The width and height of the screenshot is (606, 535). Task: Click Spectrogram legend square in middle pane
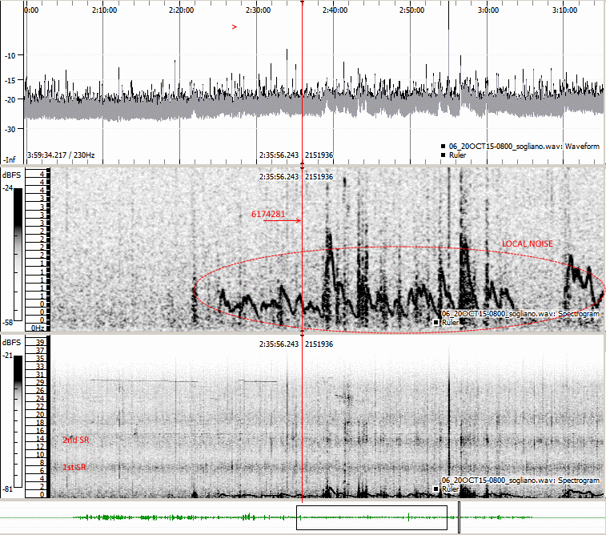437,313
